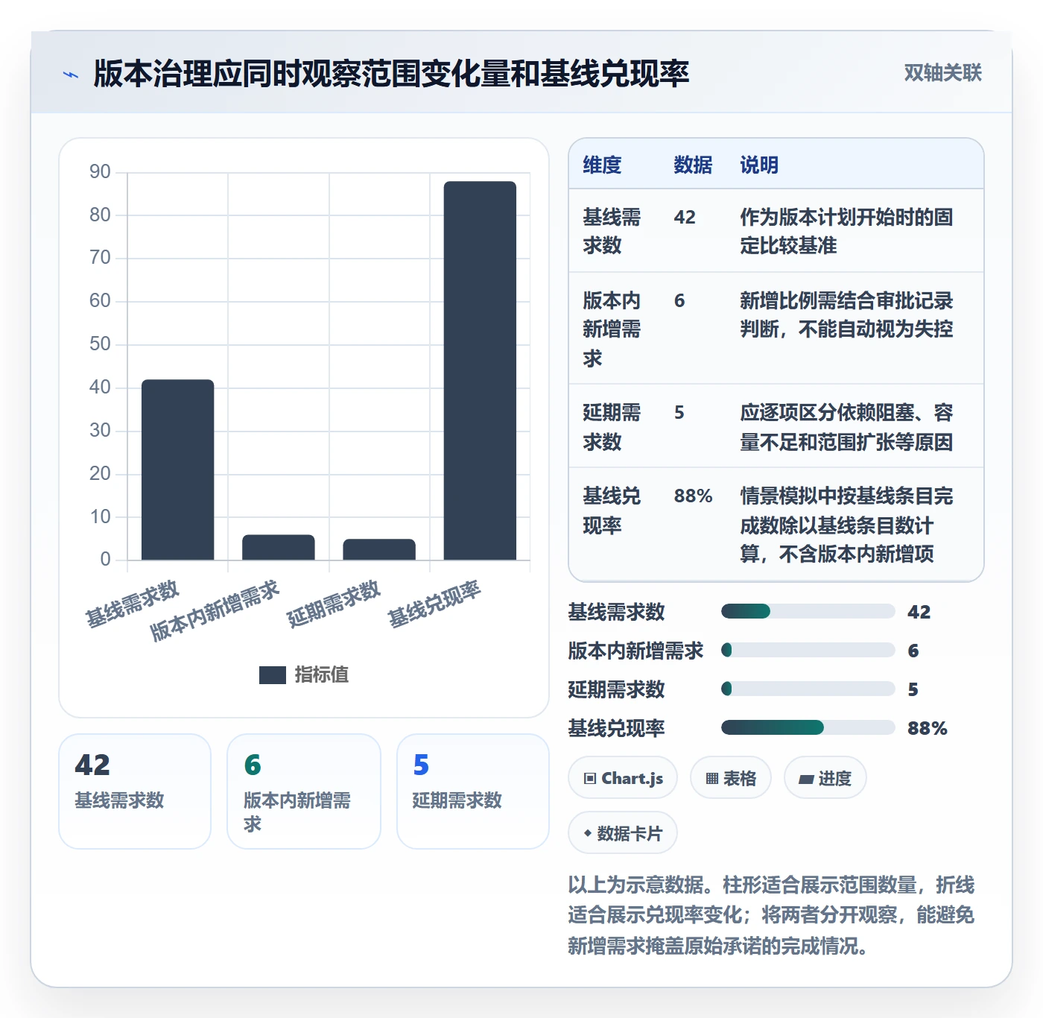Select the 基线兑现率 table row
This screenshot has height=1018, width=1043.
point(776,524)
